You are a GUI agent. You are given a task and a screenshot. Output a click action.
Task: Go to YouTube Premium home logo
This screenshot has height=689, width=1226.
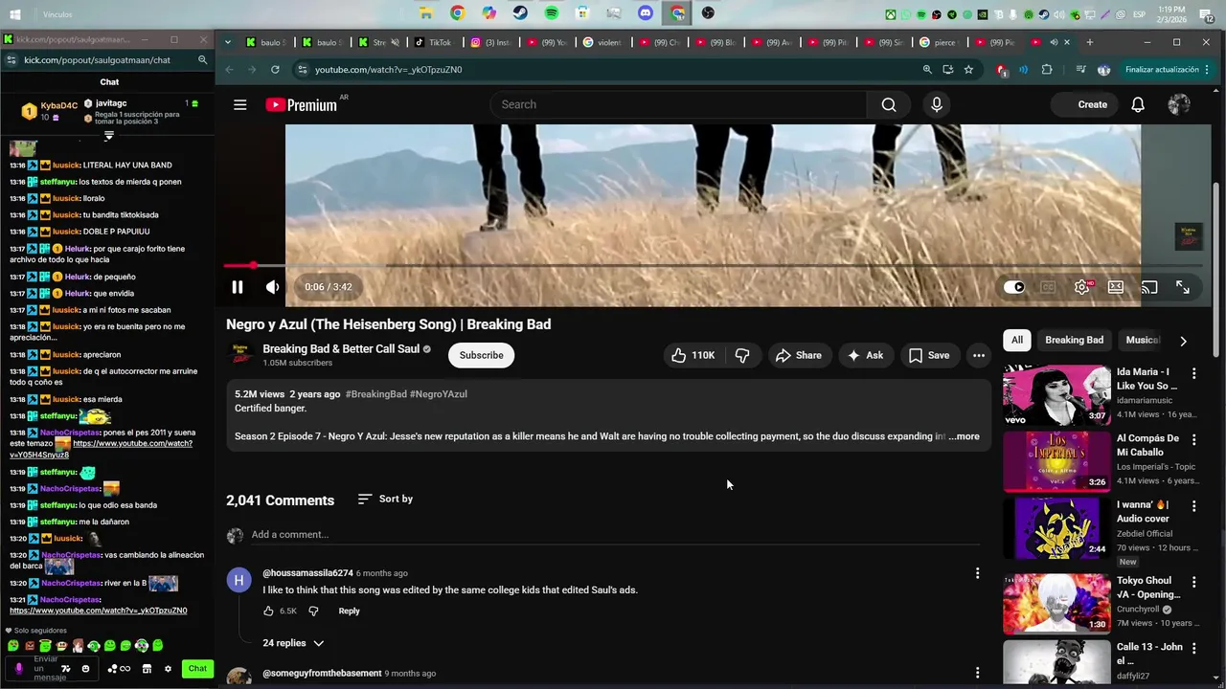tap(302, 104)
